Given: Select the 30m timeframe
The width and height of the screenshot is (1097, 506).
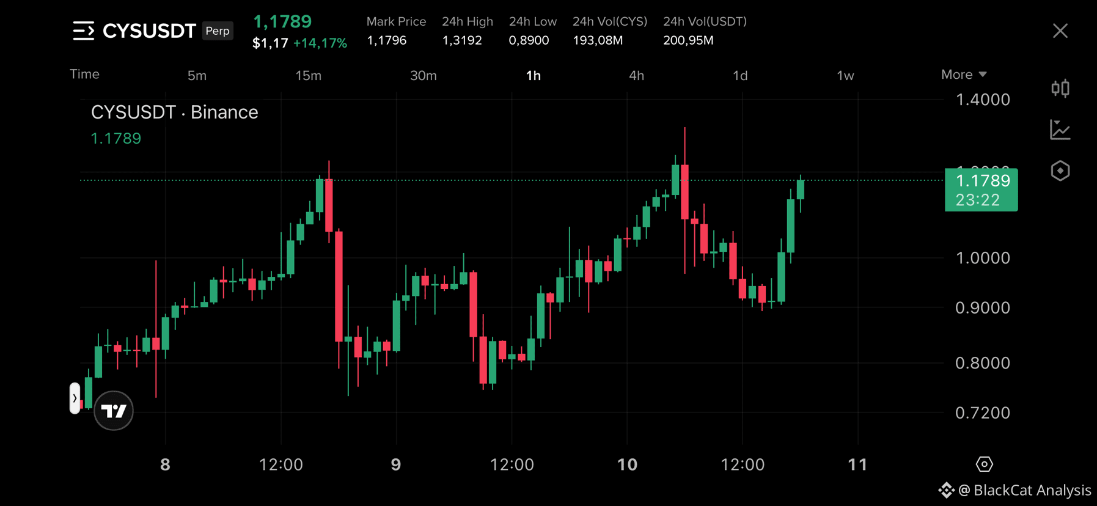Looking at the screenshot, I should point(423,76).
